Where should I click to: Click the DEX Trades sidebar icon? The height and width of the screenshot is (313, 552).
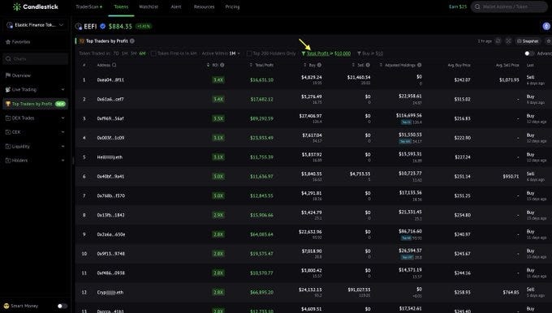click(x=8, y=118)
